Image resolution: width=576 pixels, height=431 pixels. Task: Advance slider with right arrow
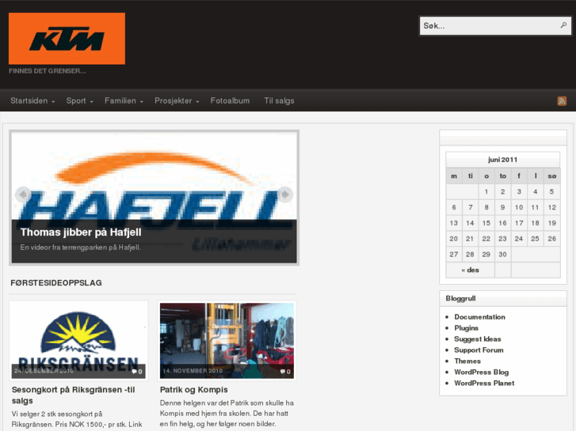point(285,195)
